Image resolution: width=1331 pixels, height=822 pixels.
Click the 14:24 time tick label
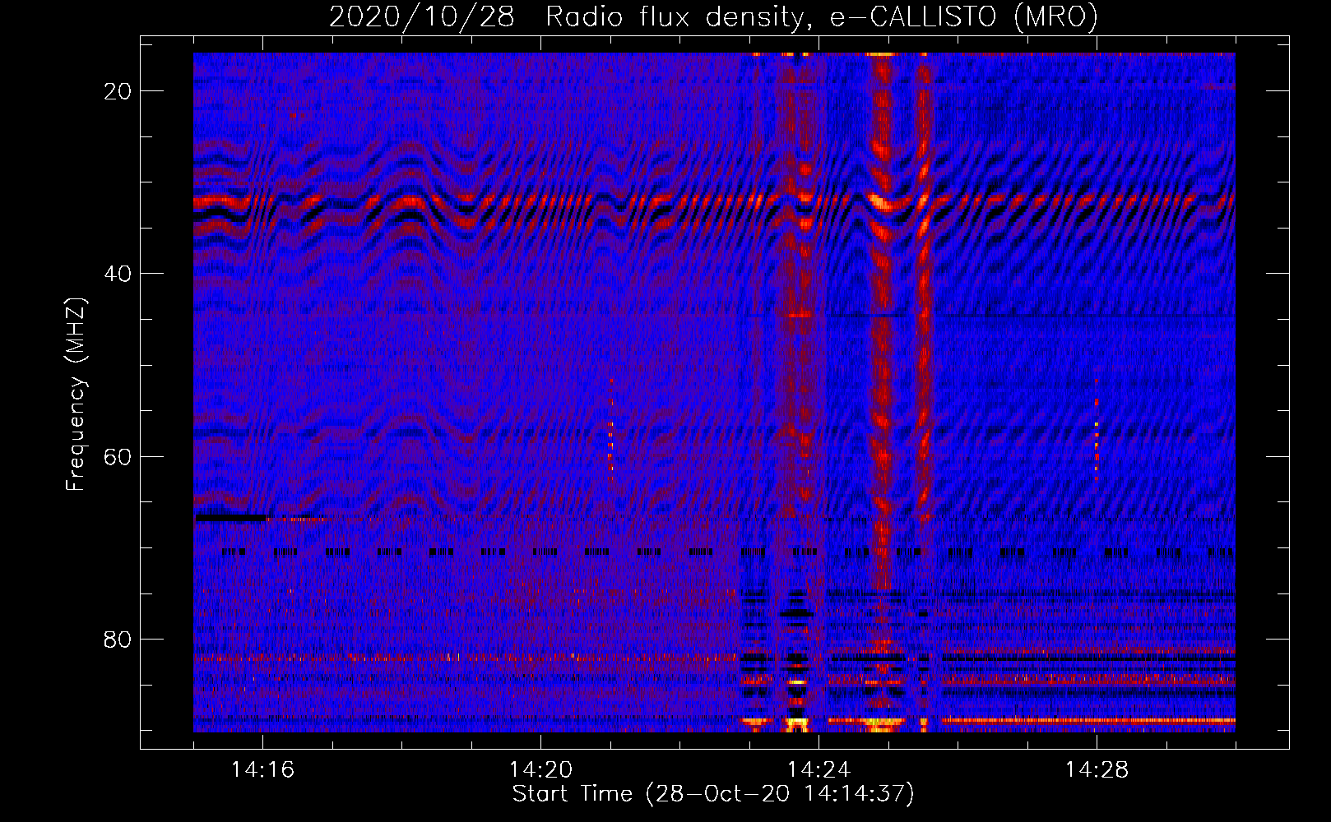[819, 769]
